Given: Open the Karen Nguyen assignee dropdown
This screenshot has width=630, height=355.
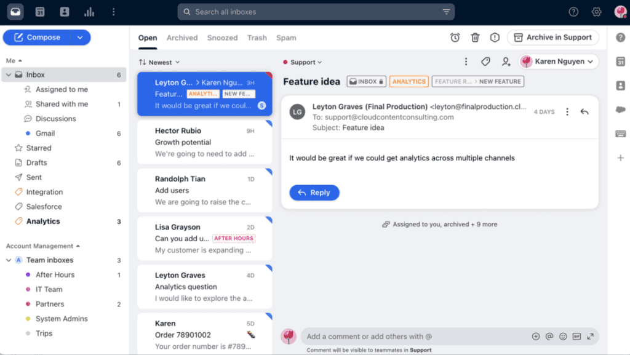Looking at the screenshot, I should click(x=557, y=62).
